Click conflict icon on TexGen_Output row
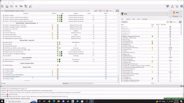This screenshot has width=184, height=103. pos(52,73)
